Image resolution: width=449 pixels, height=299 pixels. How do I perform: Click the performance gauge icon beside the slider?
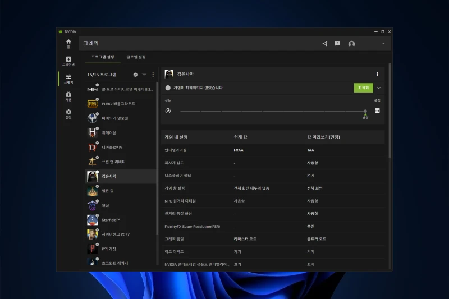(x=167, y=111)
